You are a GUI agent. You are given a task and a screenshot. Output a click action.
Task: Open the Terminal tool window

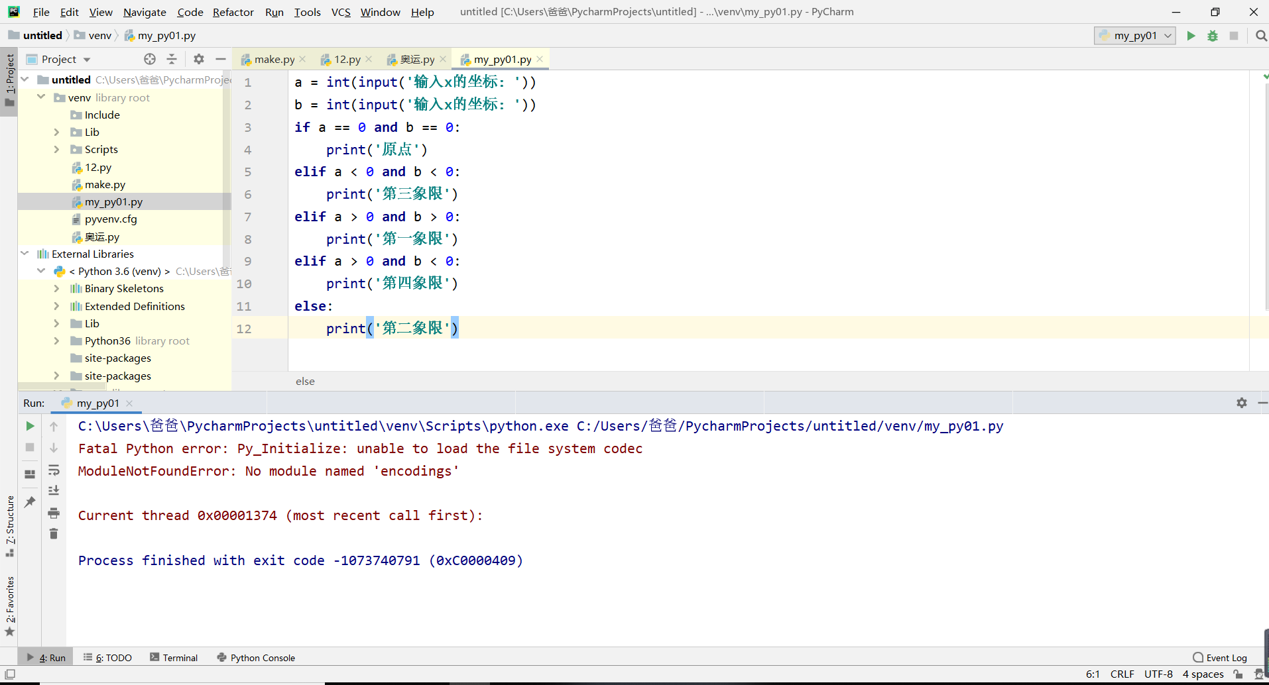click(174, 657)
